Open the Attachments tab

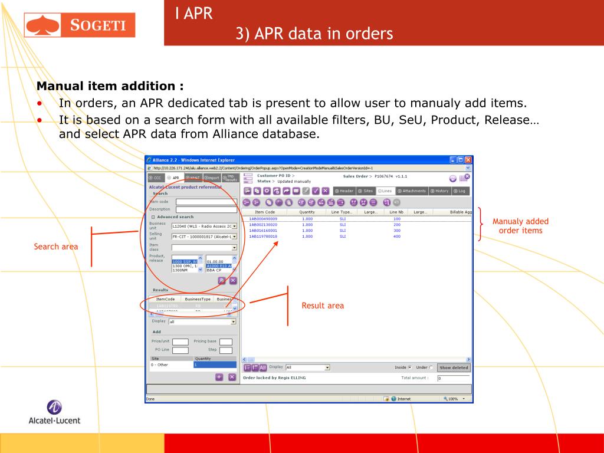point(412,191)
